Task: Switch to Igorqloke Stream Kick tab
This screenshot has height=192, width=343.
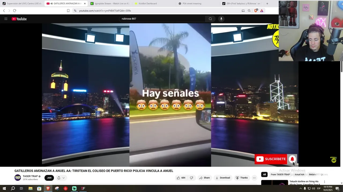Action: coord(110,3)
